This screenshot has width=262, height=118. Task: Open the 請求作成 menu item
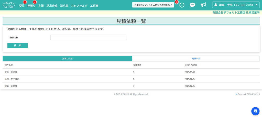52,6
